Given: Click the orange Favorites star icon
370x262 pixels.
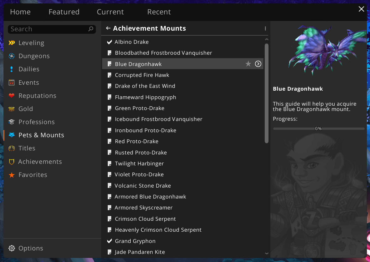Looking at the screenshot, I should tap(12, 175).
